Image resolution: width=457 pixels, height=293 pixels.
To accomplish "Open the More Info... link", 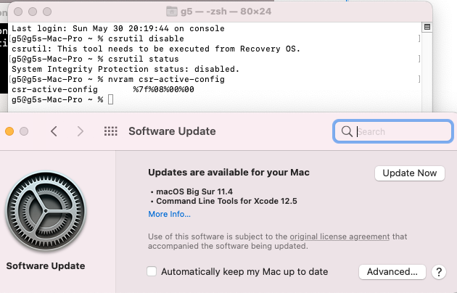I will pos(169,214).
